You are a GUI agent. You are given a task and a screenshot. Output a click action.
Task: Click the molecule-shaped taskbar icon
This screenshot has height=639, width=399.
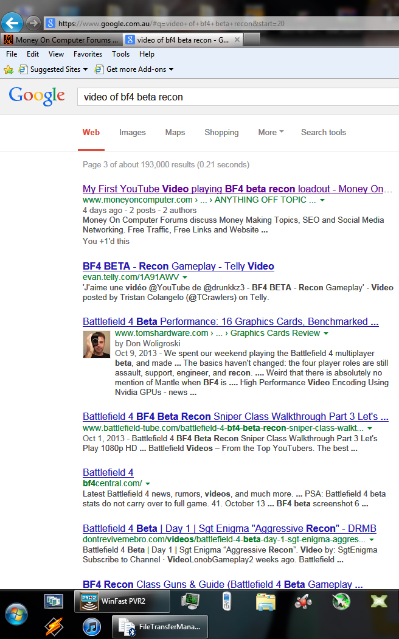point(304,601)
